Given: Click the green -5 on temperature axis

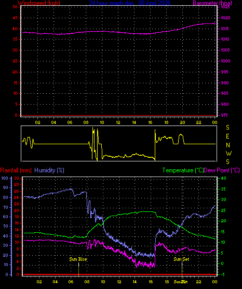Looking at the screenshot, I should pyautogui.click(x=223, y=274).
